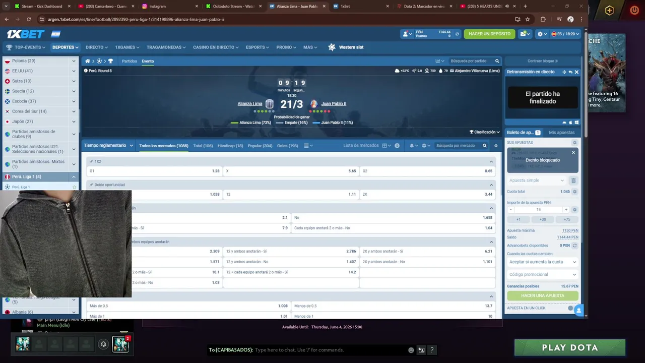Select G1 odds 1.28

point(154,171)
